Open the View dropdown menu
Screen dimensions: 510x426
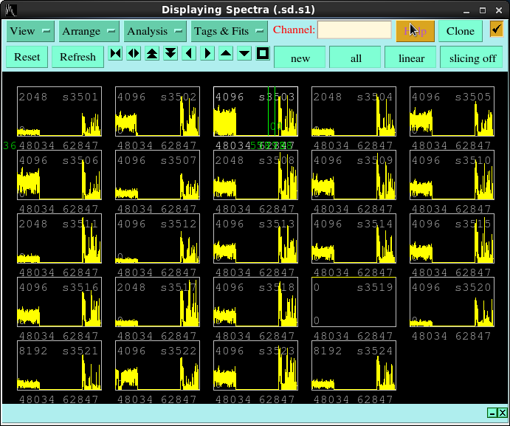point(30,31)
